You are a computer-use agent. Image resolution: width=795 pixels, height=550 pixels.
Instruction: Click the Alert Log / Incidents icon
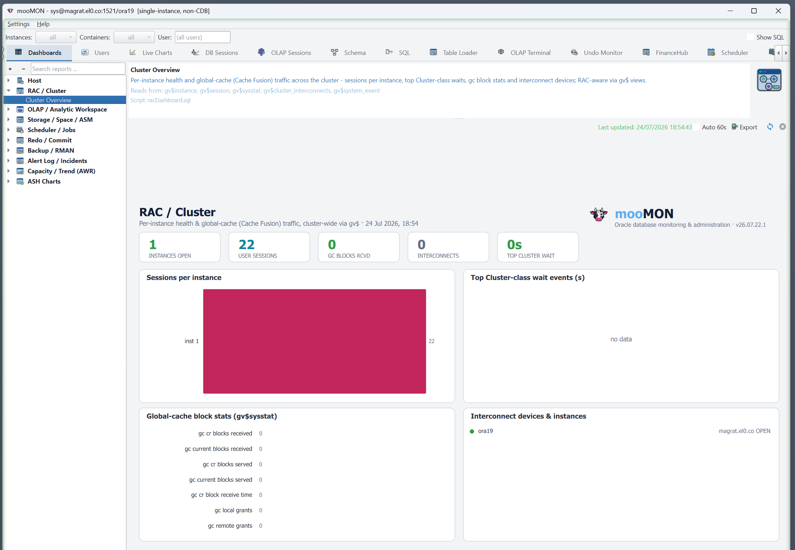[x=20, y=161]
